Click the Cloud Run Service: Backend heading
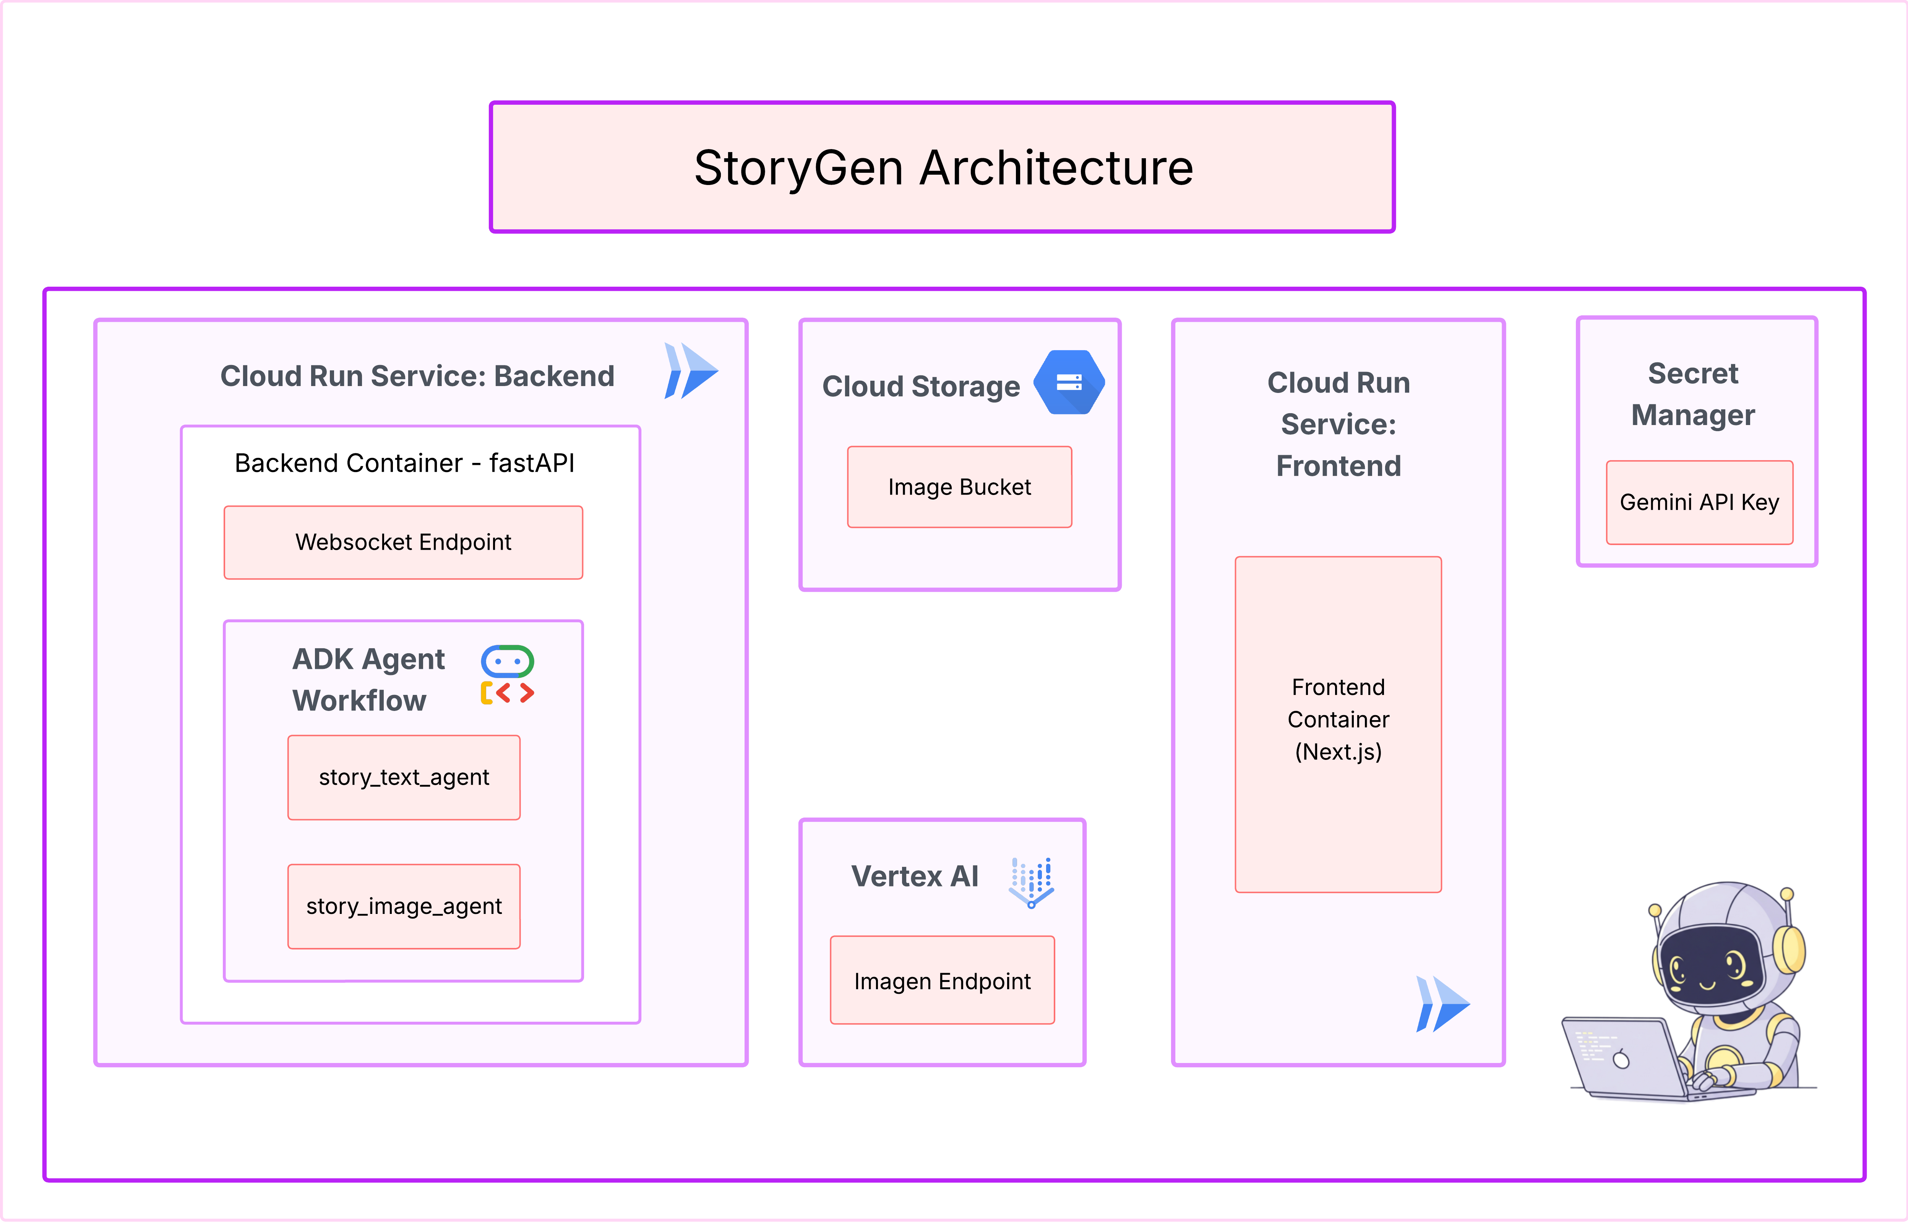This screenshot has height=1222, width=1908. tap(417, 376)
